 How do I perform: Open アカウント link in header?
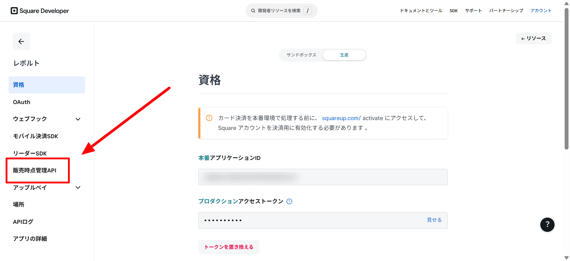(x=541, y=11)
